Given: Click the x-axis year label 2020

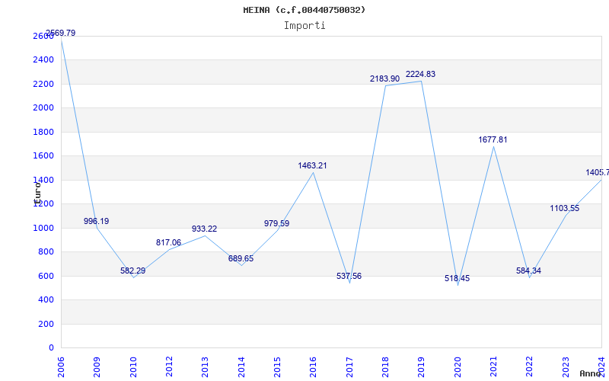Looking at the screenshot, I should (x=458, y=367).
